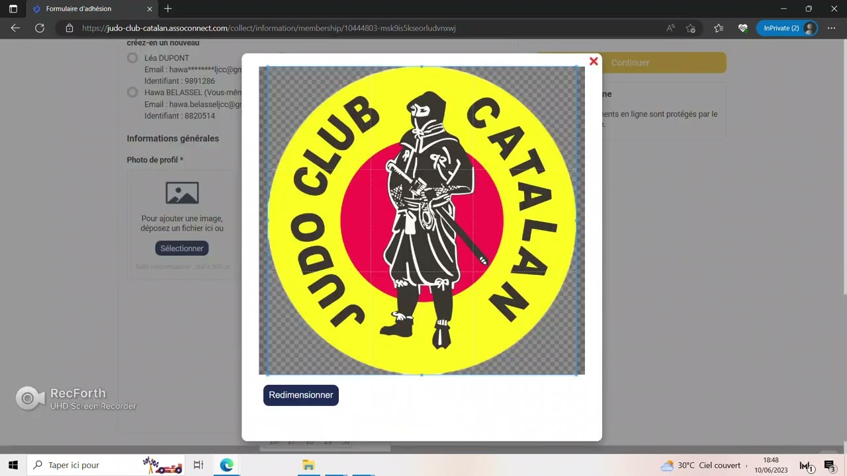This screenshot has height=476, width=847.
Task: Open Browser essentials heart icon
Action: pyautogui.click(x=742, y=28)
